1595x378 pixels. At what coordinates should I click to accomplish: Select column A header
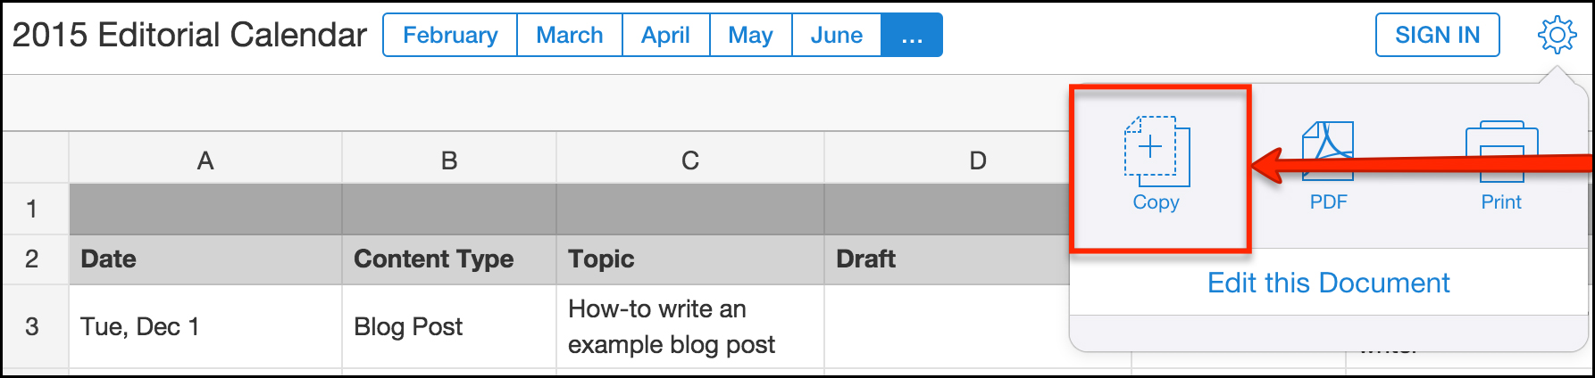coord(205,160)
